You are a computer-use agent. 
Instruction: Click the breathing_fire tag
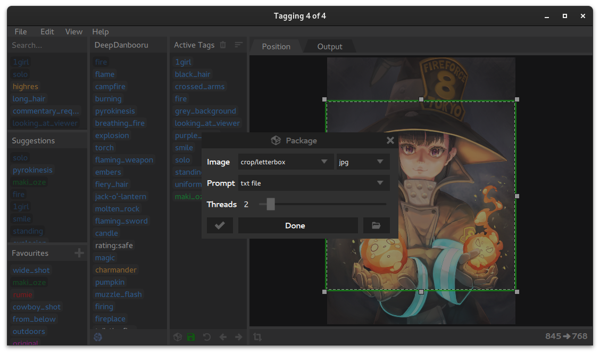120,123
